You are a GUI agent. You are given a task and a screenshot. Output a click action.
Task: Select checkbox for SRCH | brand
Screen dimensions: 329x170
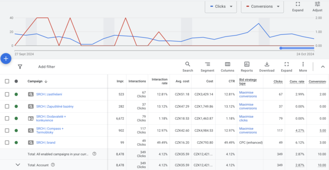7,143
